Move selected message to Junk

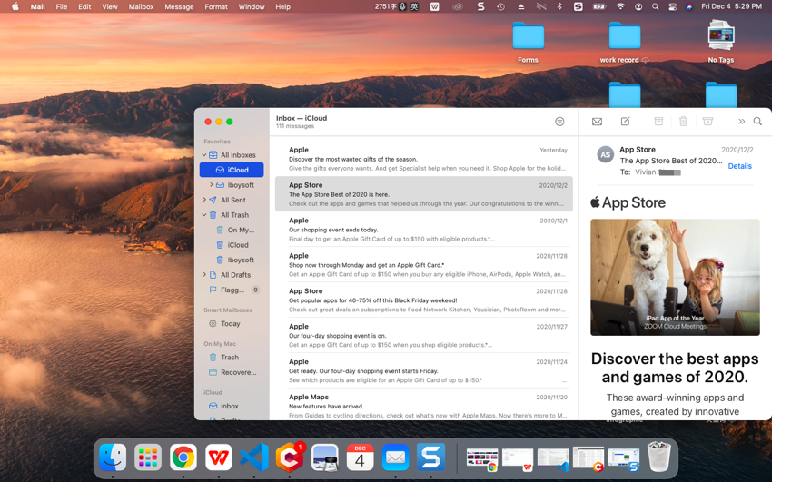(708, 122)
